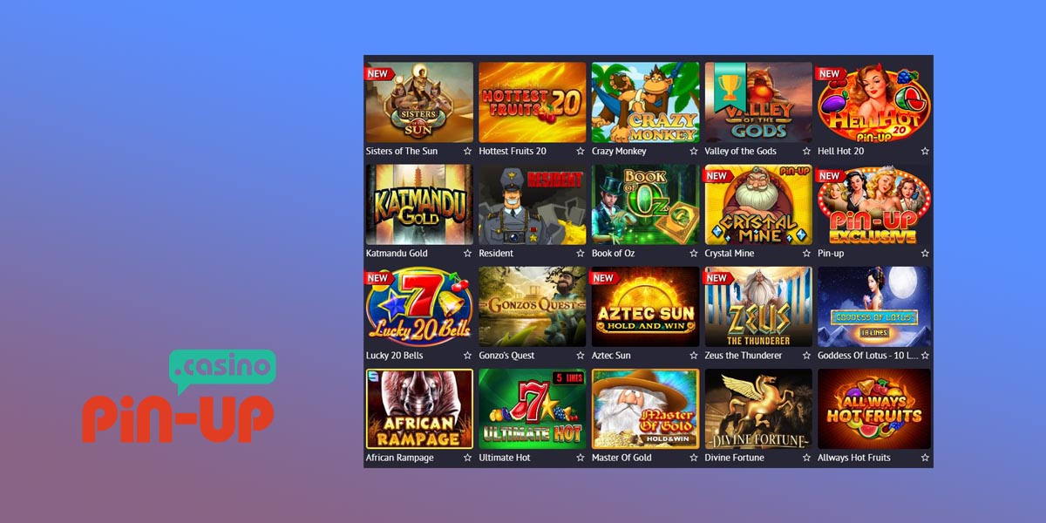Image resolution: width=1046 pixels, height=523 pixels.
Task: Click the star beside Katmandu Gold
Action: (467, 254)
